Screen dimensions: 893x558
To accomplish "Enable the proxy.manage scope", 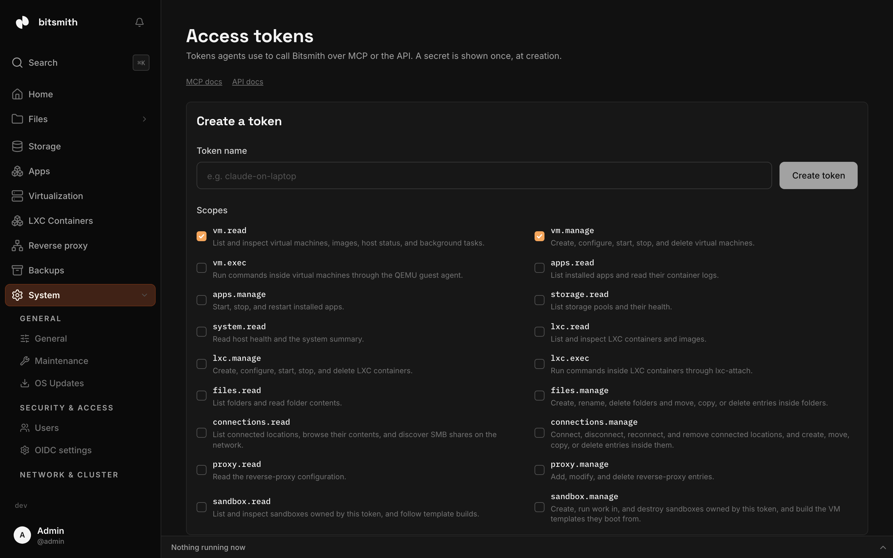I will pyautogui.click(x=540, y=470).
